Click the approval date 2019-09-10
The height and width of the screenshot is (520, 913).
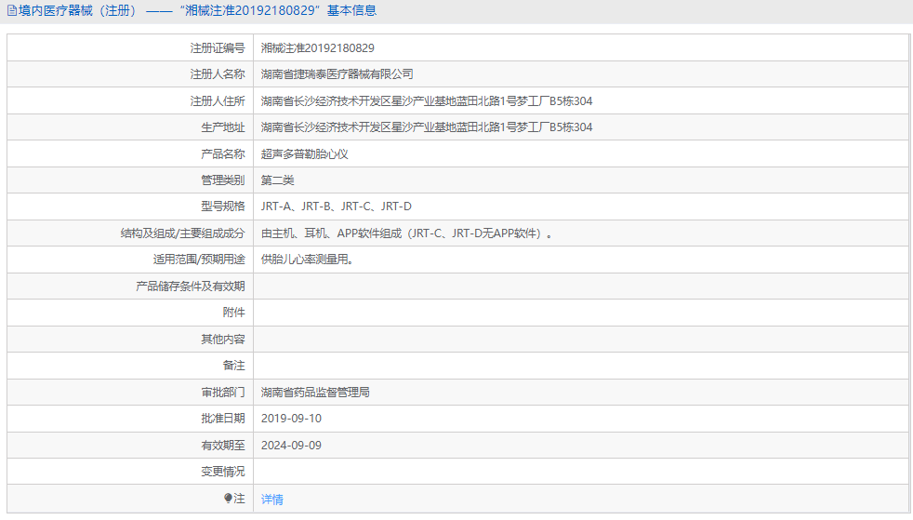[x=291, y=418]
